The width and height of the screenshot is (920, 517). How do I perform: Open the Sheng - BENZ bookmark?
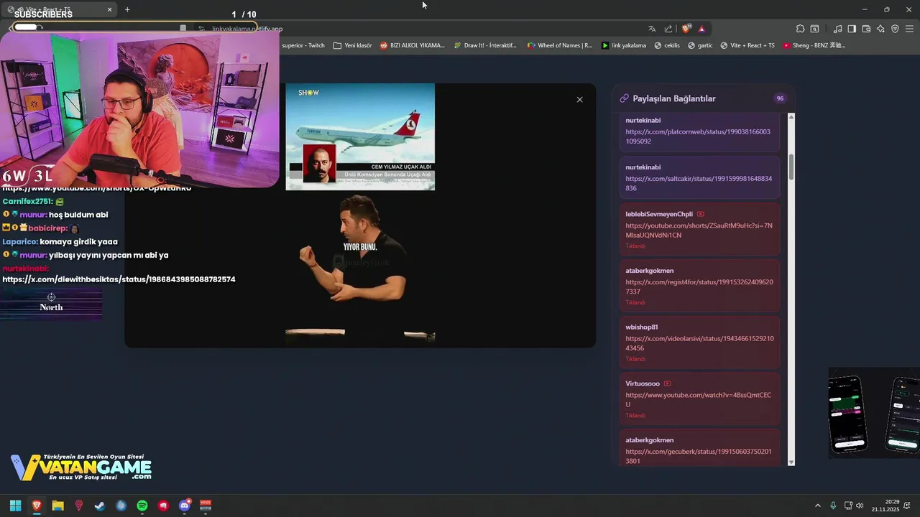pyautogui.click(x=814, y=45)
